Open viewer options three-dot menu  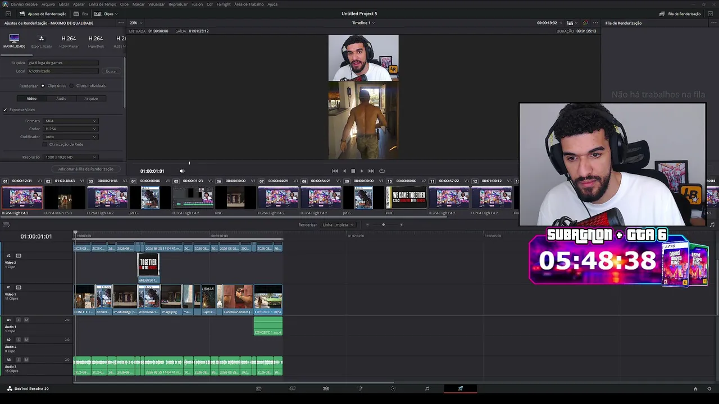tap(595, 23)
